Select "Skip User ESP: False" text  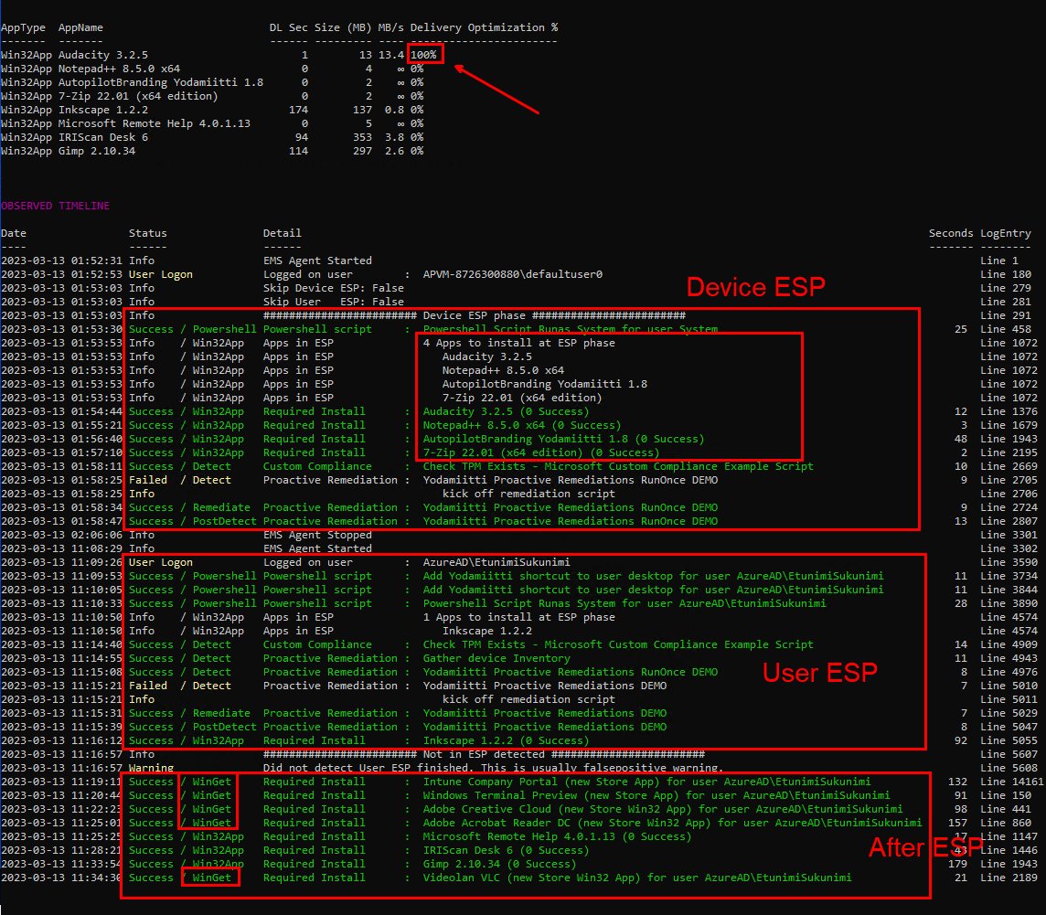tap(334, 302)
